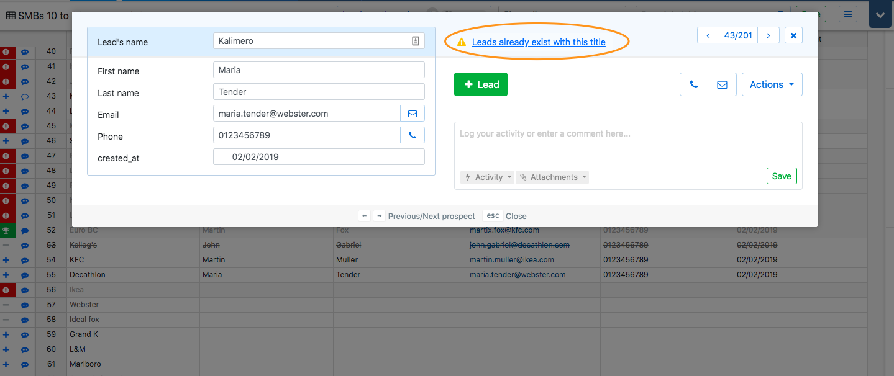The image size is (894, 376).
Task: Click the contact card icon in Lead's name field
Action: (x=416, y=41)
